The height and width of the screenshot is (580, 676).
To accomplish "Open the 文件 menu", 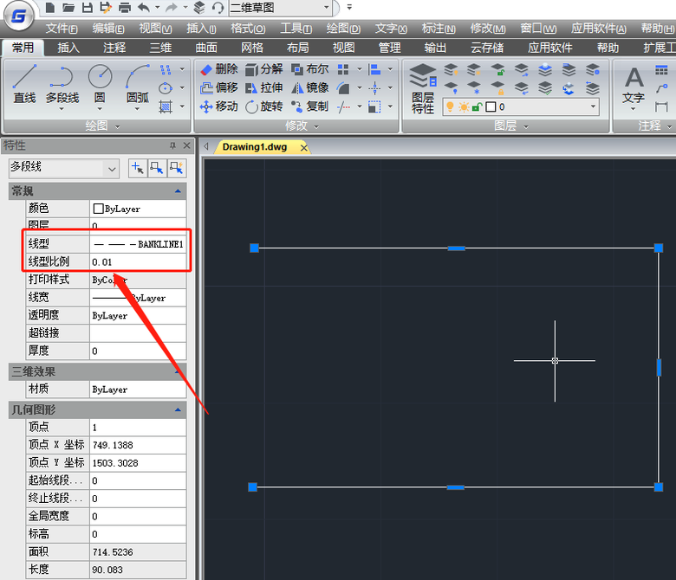I will 62,29.
